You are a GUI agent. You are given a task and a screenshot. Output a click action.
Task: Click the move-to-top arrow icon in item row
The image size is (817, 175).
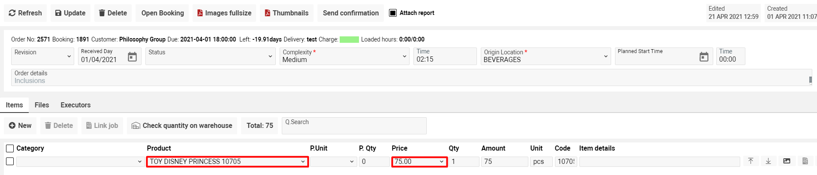[x=751, y=161]
